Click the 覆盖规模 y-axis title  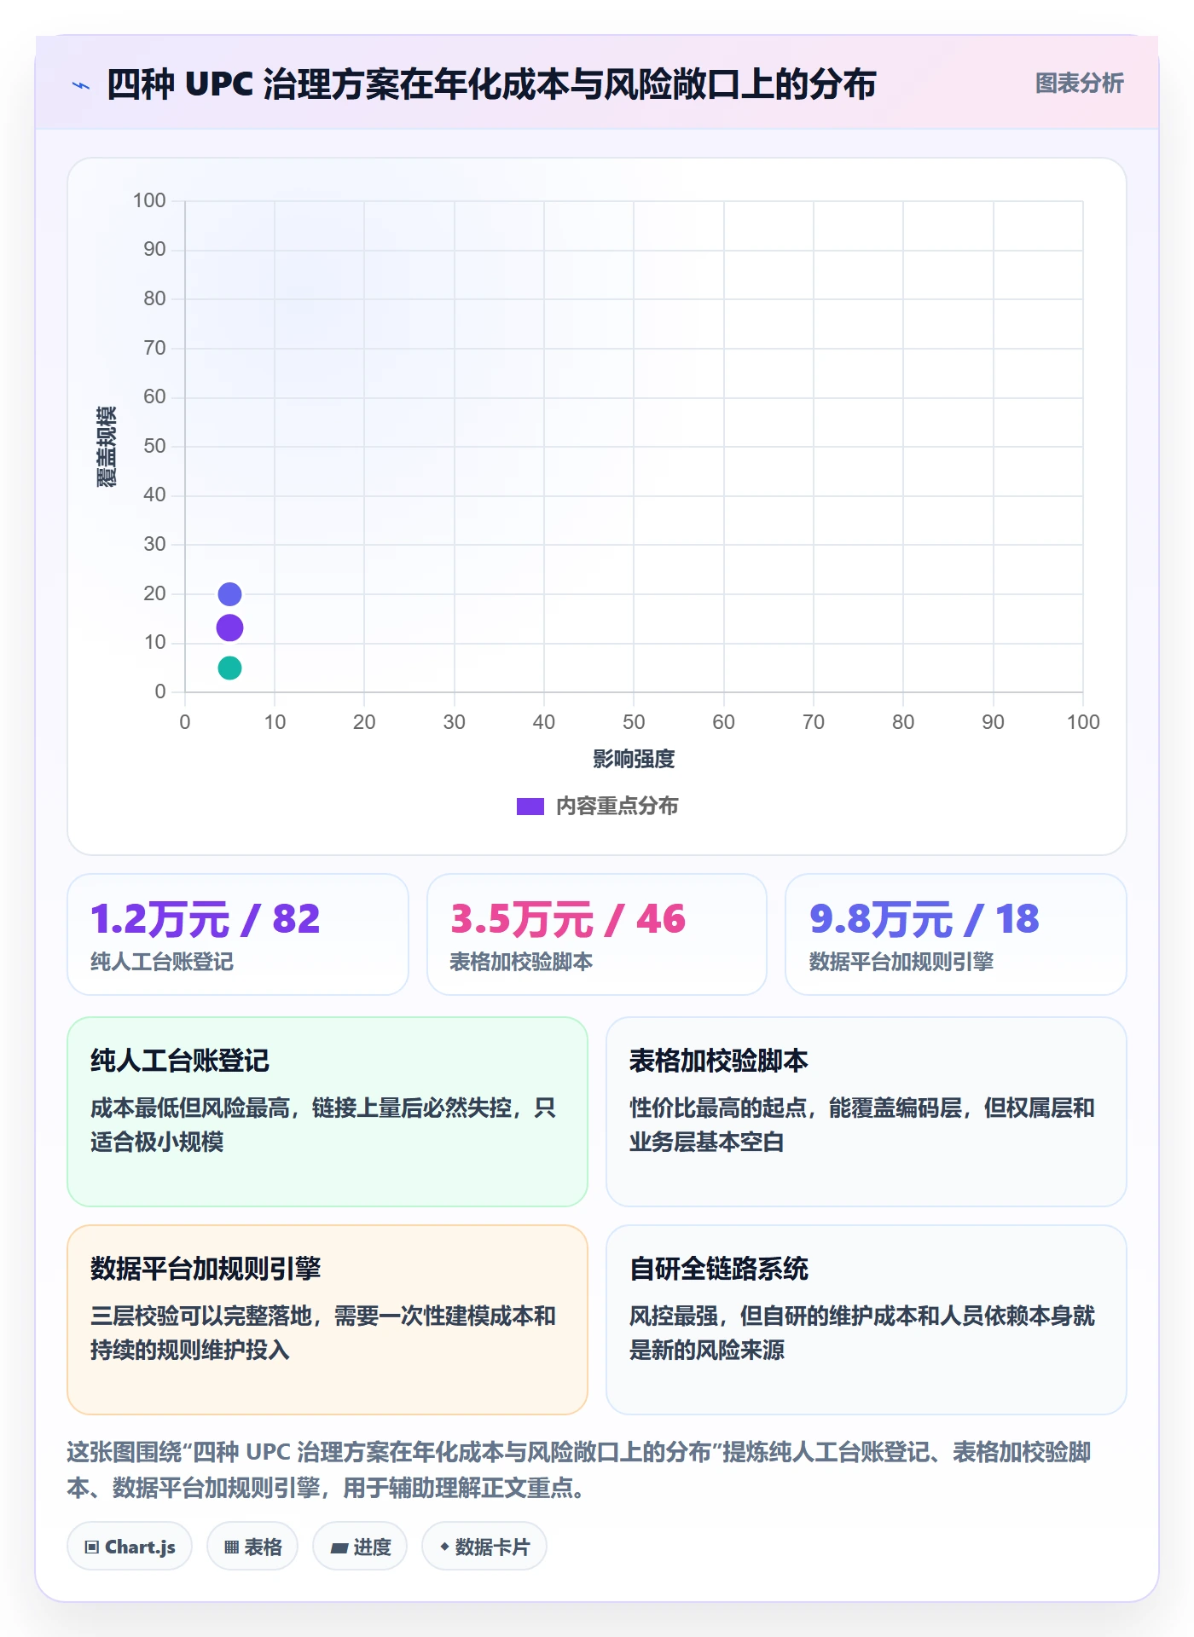click(107, 447)
